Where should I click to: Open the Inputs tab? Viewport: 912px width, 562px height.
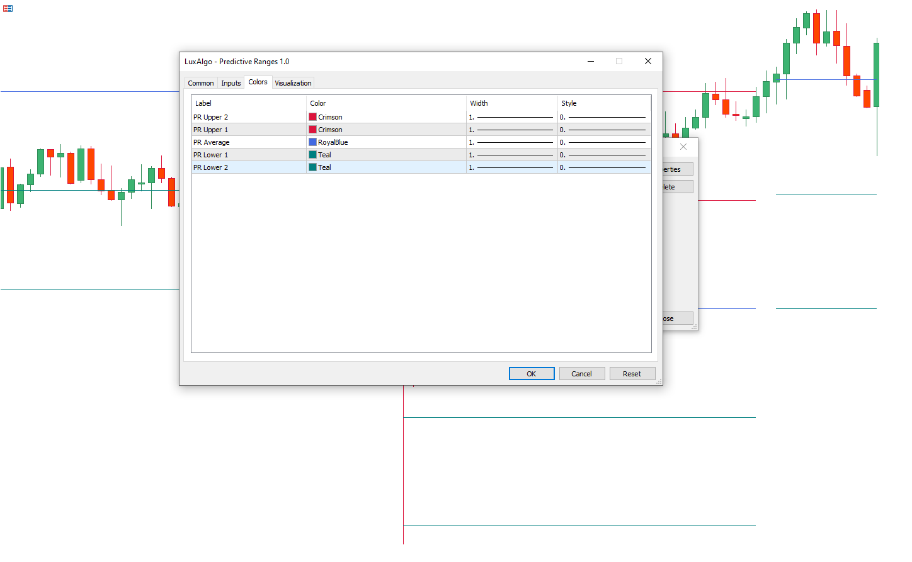tap(231, 83)
